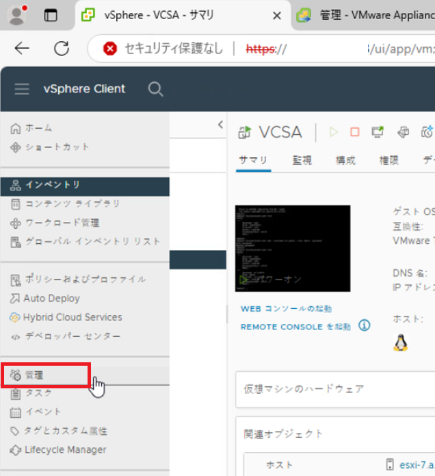Collapse the inventory tree panel chevron

(221, 125)
